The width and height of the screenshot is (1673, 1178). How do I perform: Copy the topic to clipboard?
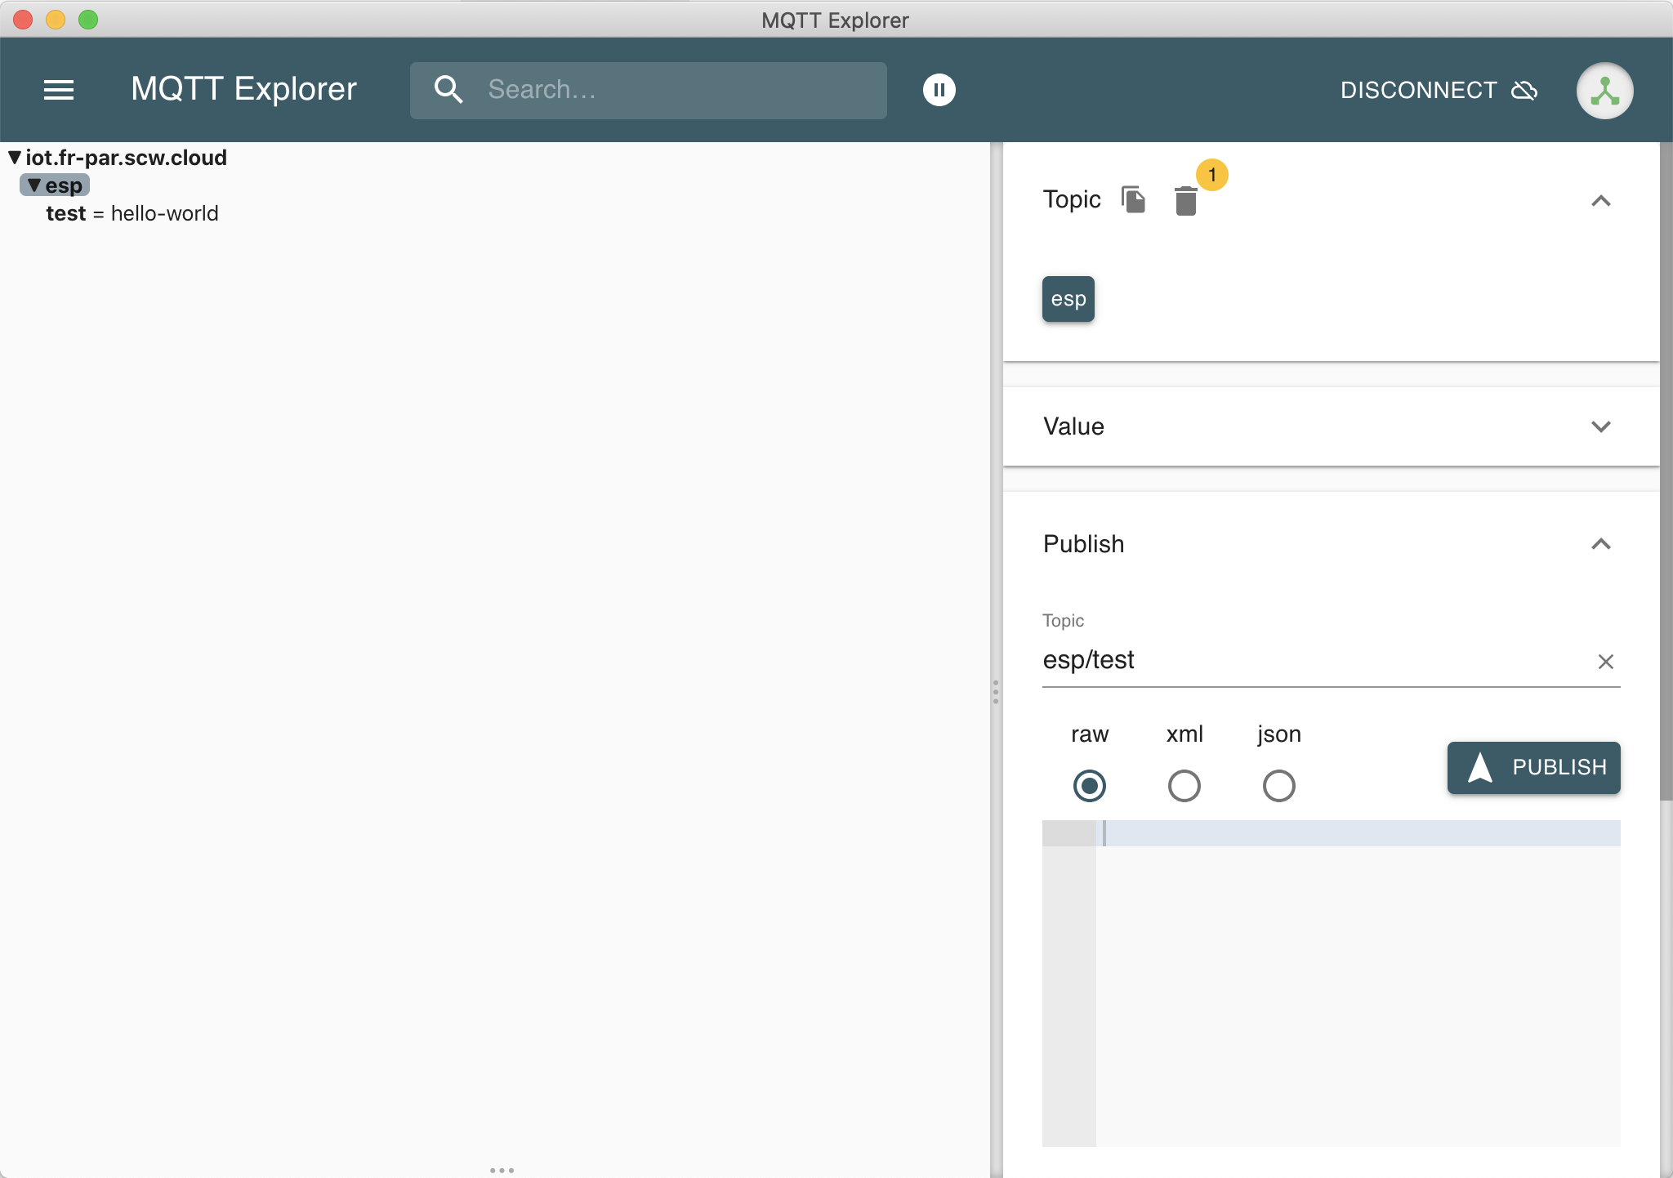(1134, 199)
